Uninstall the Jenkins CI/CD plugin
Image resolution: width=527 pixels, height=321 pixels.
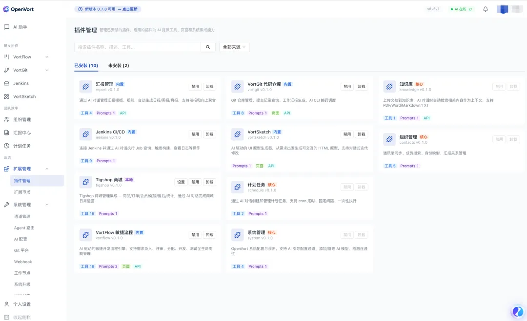tap(209, 134)
